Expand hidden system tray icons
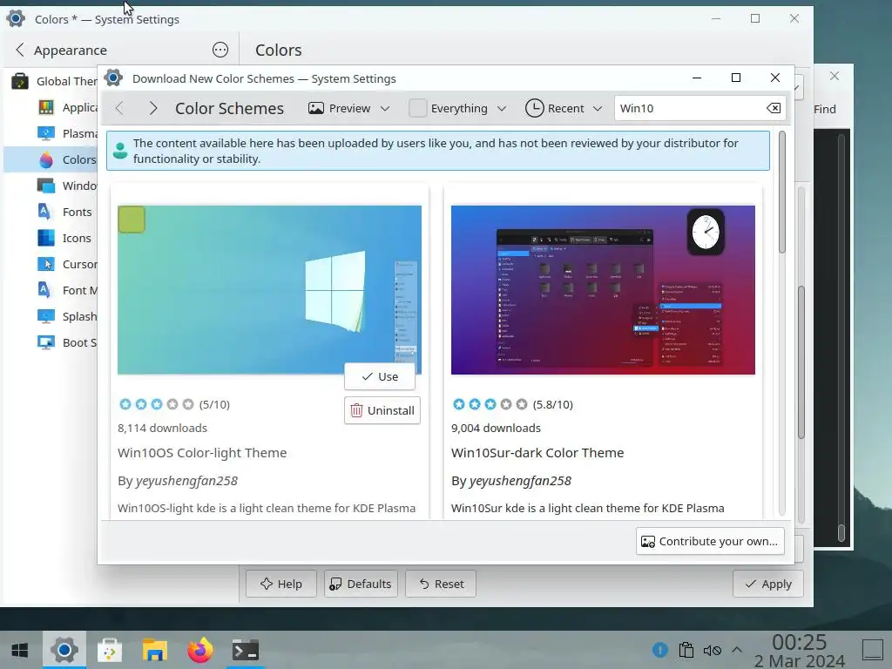Screen dimensions: 892x669 (737, 650)
